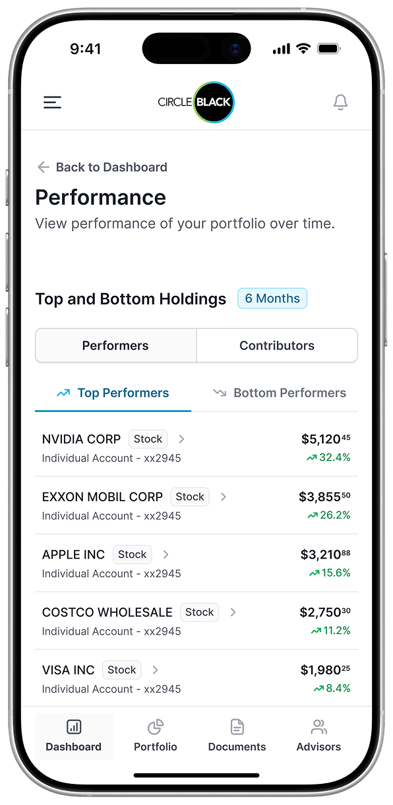Expand details for NVIDIA CORP holding

(181, 438)
